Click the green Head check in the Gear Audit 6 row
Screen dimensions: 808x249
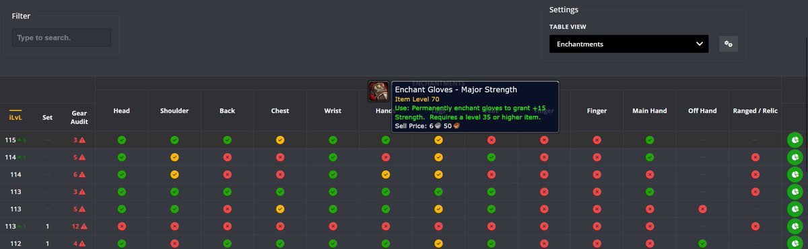tap(122, 175)
